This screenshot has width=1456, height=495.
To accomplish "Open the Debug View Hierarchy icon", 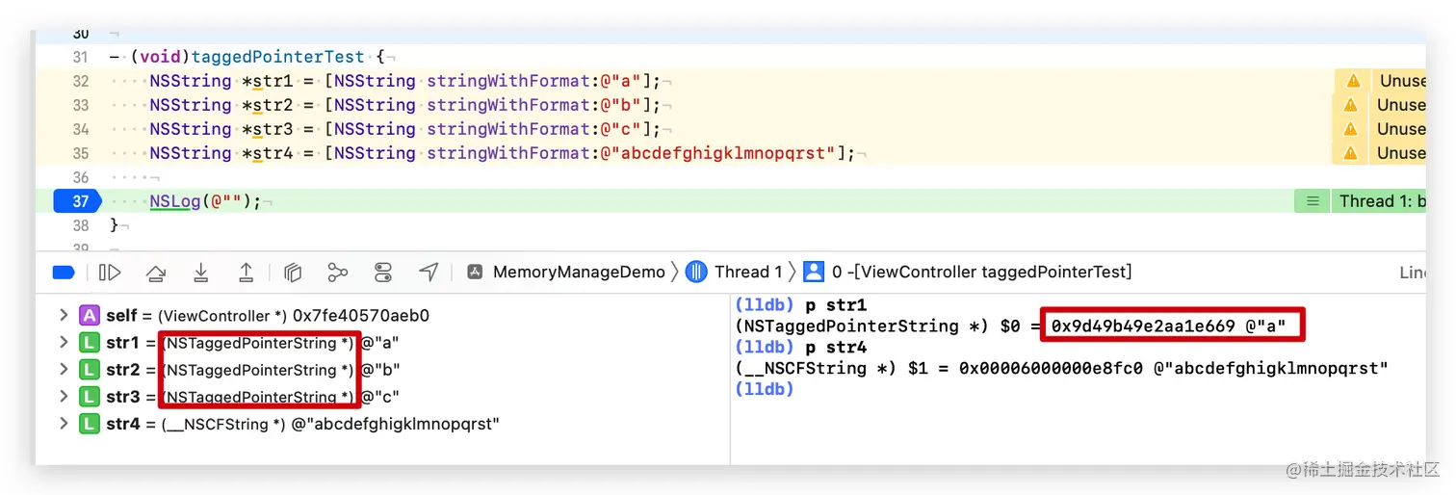I will click(294, 273).
